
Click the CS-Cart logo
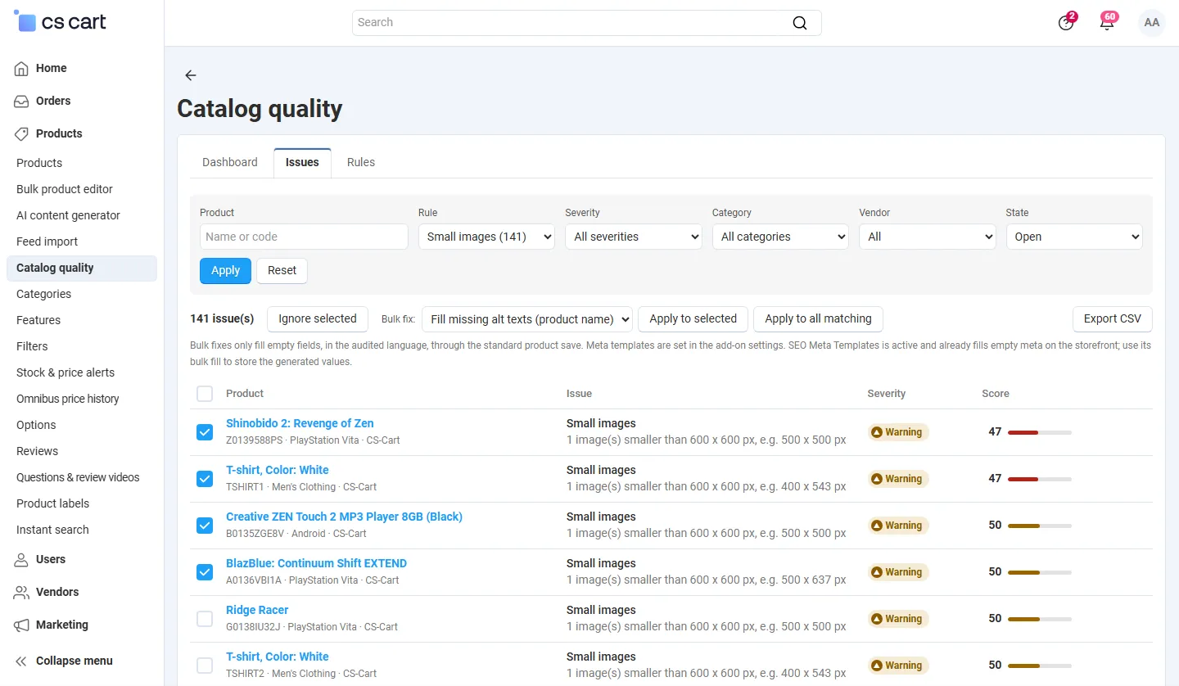(x=60, y=22)
